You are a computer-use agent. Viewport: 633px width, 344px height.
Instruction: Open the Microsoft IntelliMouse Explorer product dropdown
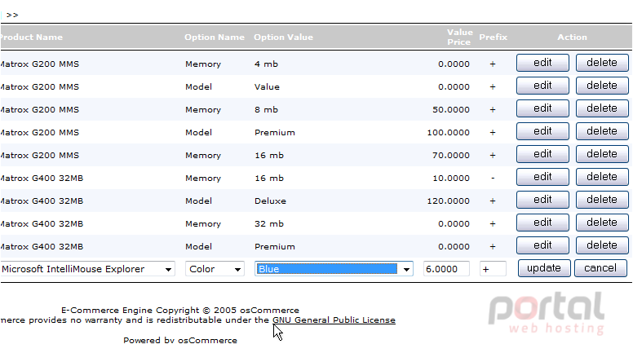coord(87,269)
